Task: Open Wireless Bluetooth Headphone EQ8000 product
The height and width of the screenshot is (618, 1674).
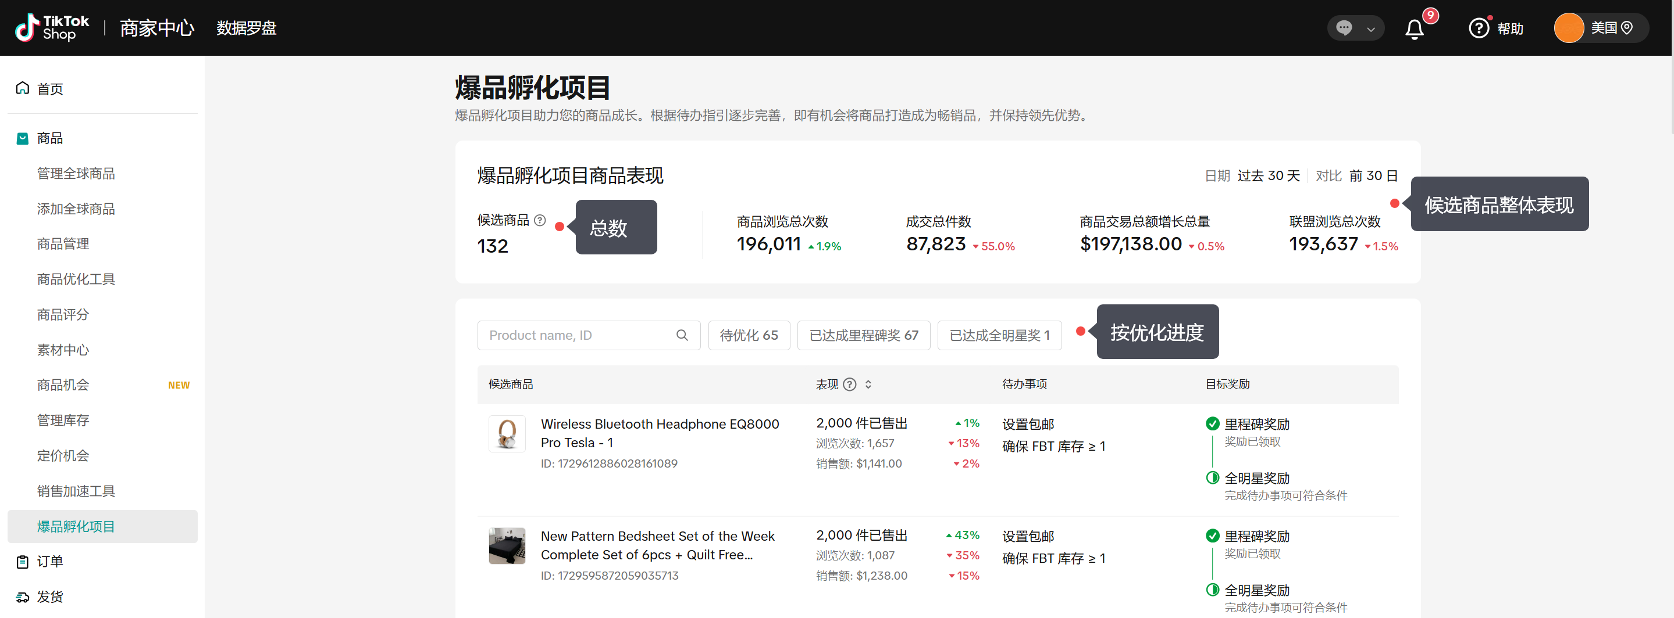Action: [660, 433]
